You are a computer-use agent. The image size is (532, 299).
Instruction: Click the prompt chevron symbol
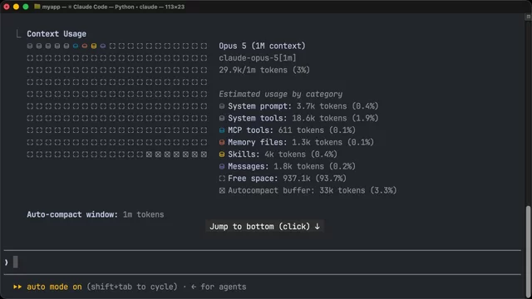pyautogui.click(x=7, y=262)
